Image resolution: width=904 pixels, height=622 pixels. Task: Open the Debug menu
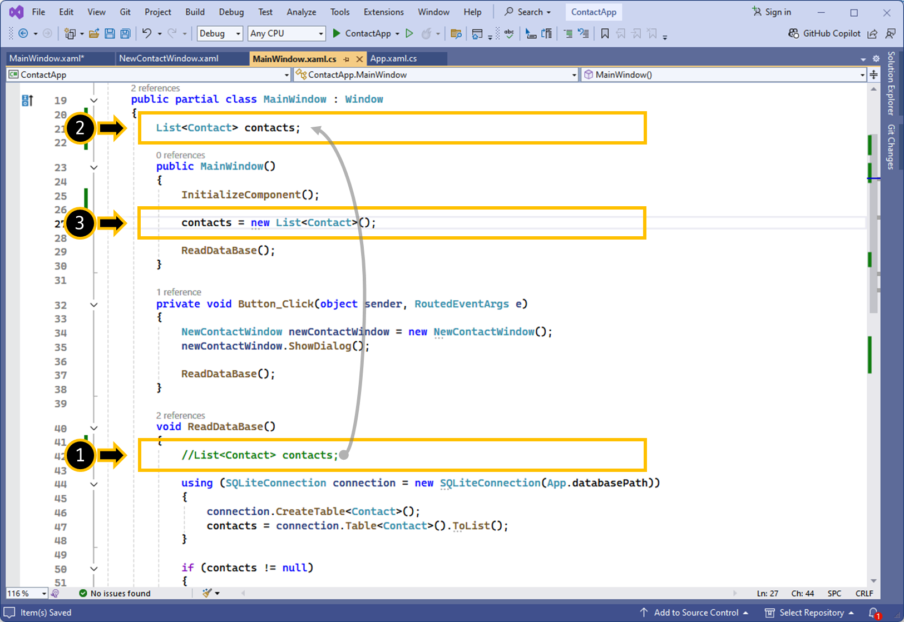pos(231,12)
